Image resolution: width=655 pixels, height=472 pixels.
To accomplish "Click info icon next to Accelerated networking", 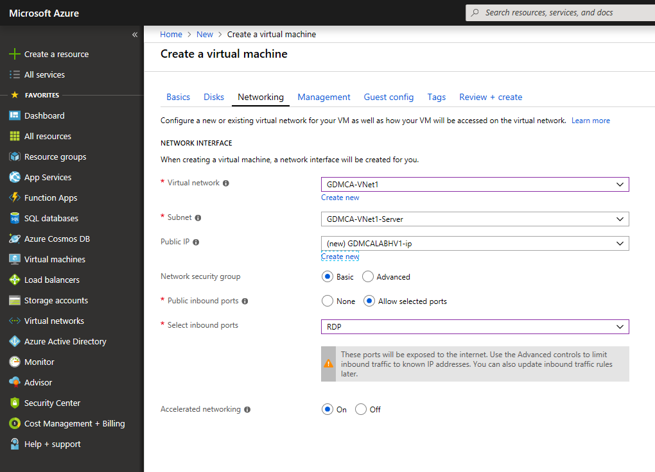I will (x=247, y=410).
